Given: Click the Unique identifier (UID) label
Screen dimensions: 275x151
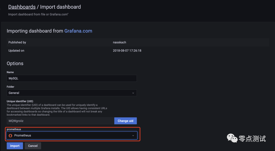Looking at the screenshot, I should [20, 101].
